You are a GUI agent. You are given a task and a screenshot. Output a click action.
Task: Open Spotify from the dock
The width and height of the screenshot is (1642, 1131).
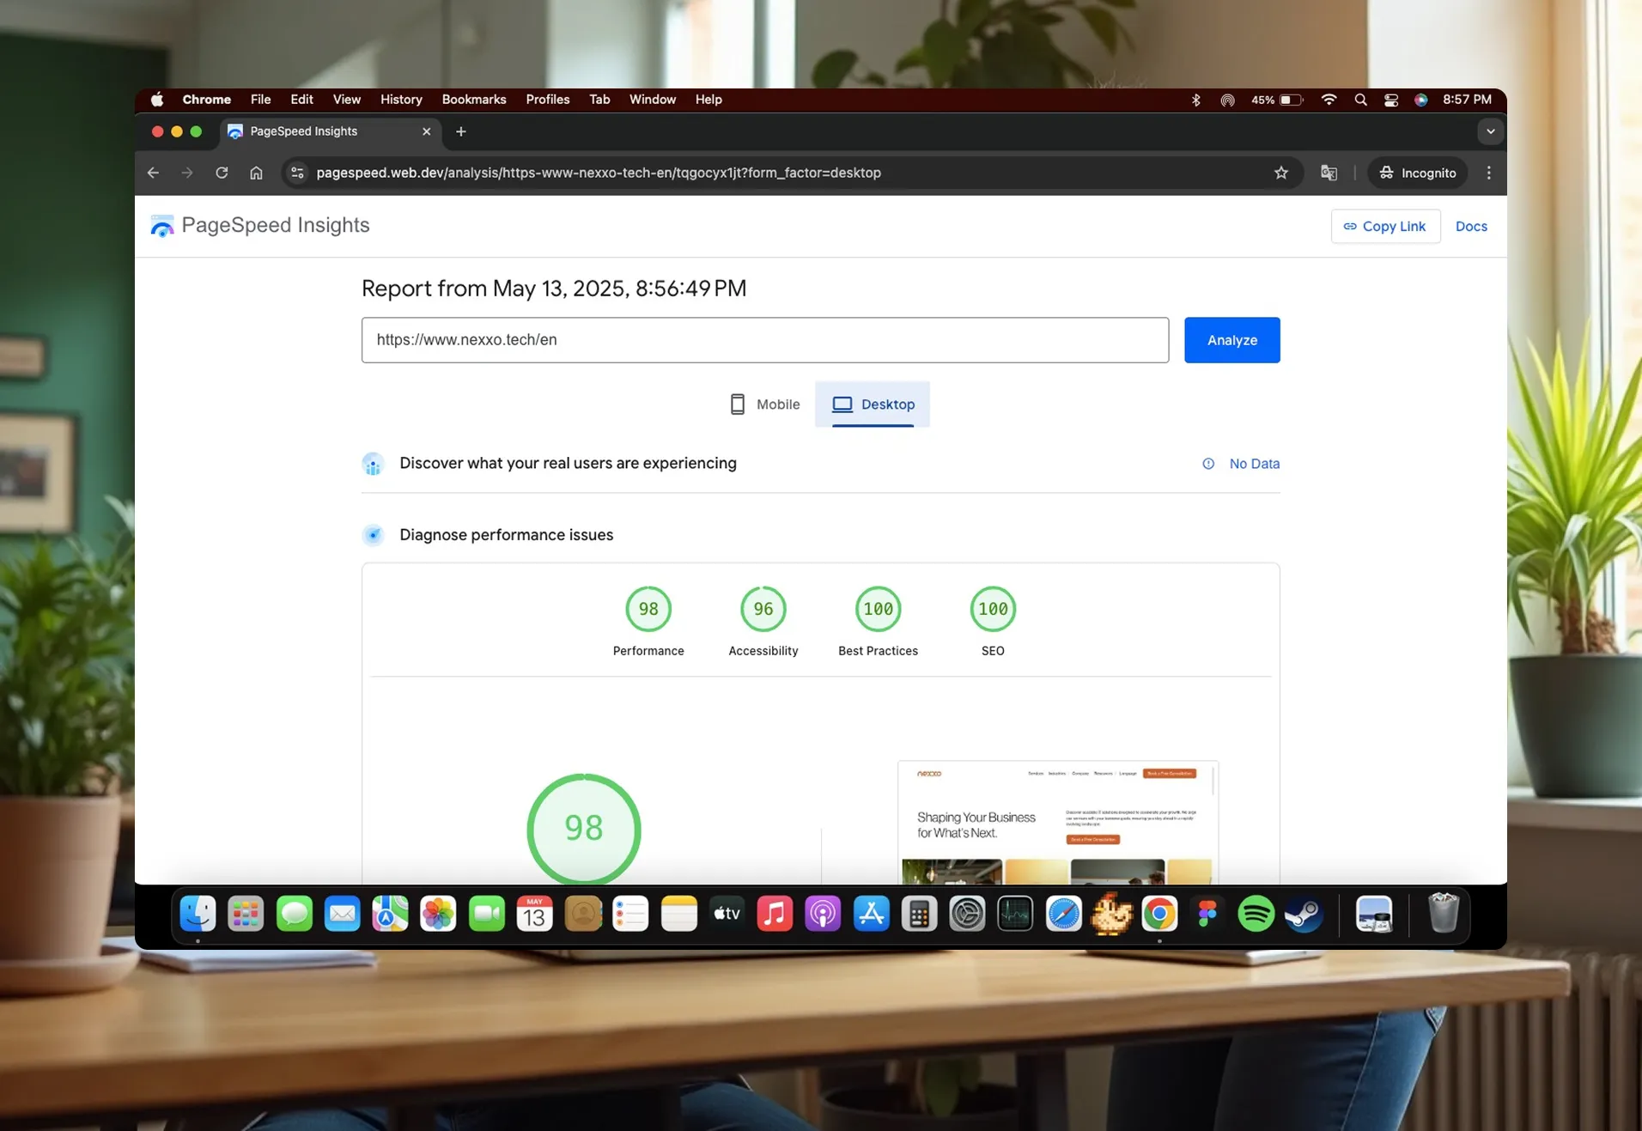(1255, 914)
